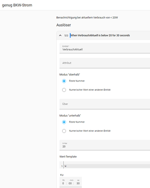Image resolution: width=150 pixels, height=188 pixels.
Task: Click the Für duration label
Action: (x=62, y=175)
